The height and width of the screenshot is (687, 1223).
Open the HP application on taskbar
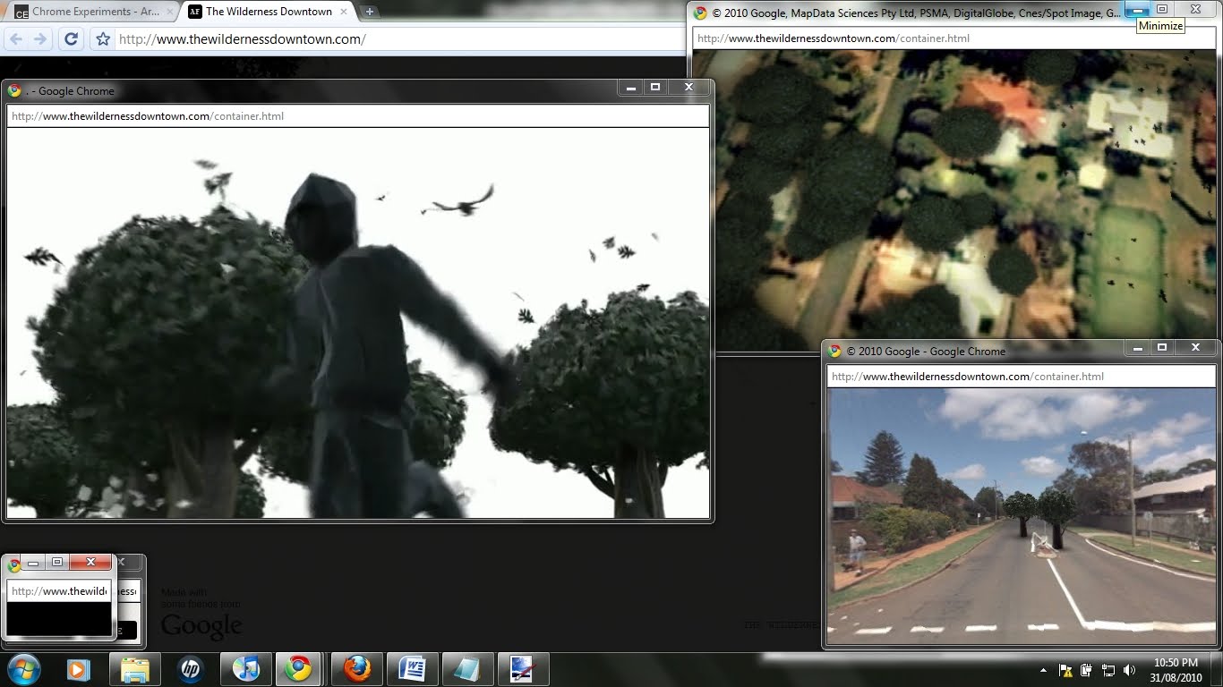190,669
